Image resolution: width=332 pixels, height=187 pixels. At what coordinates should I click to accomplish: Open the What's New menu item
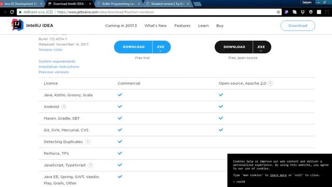click(x=156, y=25)
